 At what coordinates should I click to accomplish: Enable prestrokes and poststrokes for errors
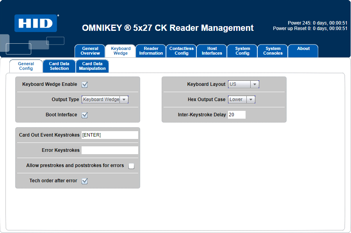click(131, 165)
